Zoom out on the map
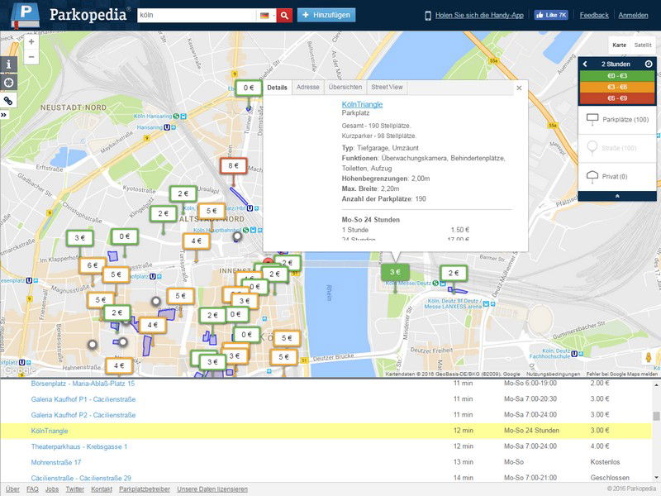The height and width of the screenshot is (496, 661). point(31,57)
